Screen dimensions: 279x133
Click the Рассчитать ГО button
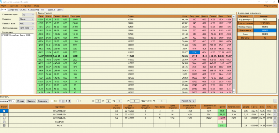(x=188, y=101)
